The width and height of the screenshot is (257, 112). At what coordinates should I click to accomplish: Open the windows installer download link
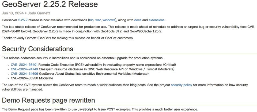109,20
